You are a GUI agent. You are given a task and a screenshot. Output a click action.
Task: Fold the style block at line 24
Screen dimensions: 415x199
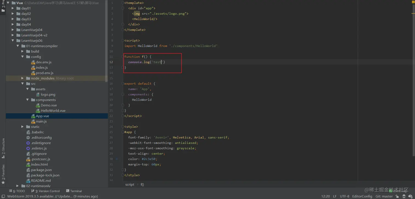click(x=123, y=127)
